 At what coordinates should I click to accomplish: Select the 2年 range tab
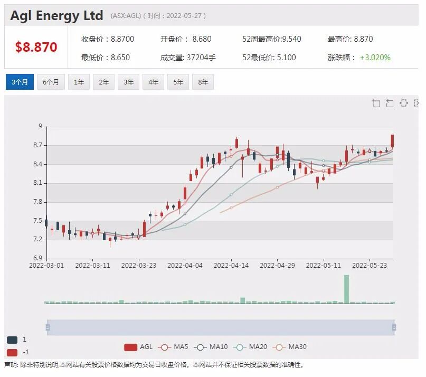tap(104, 82)
